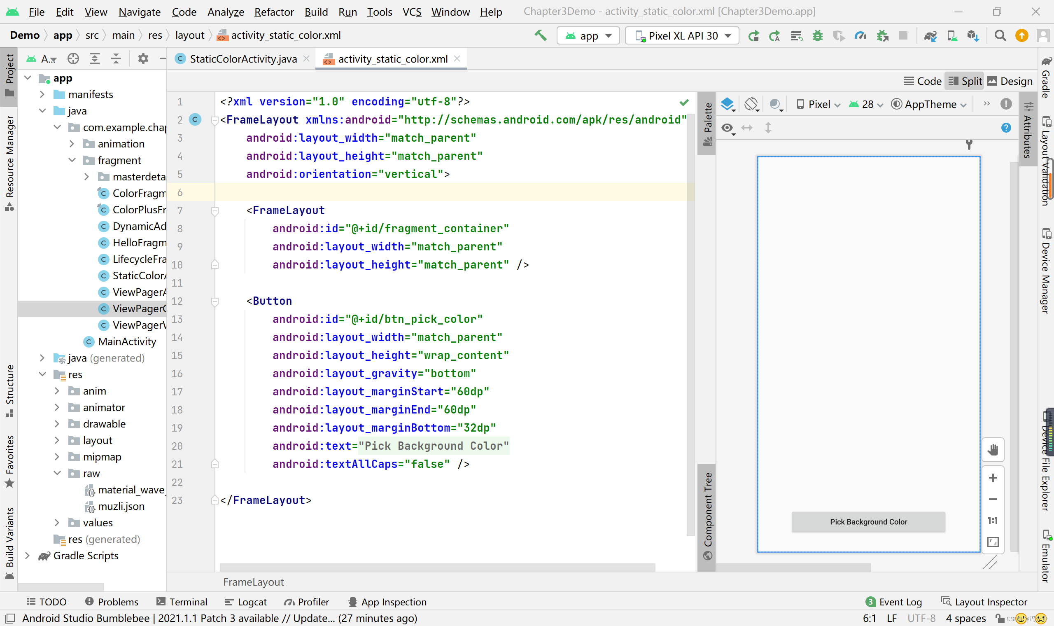The height and width of the screenshot is (626, 1054).
Task: Expand the drawable folder
Action: pyautogui.click(x=57, y=424)
